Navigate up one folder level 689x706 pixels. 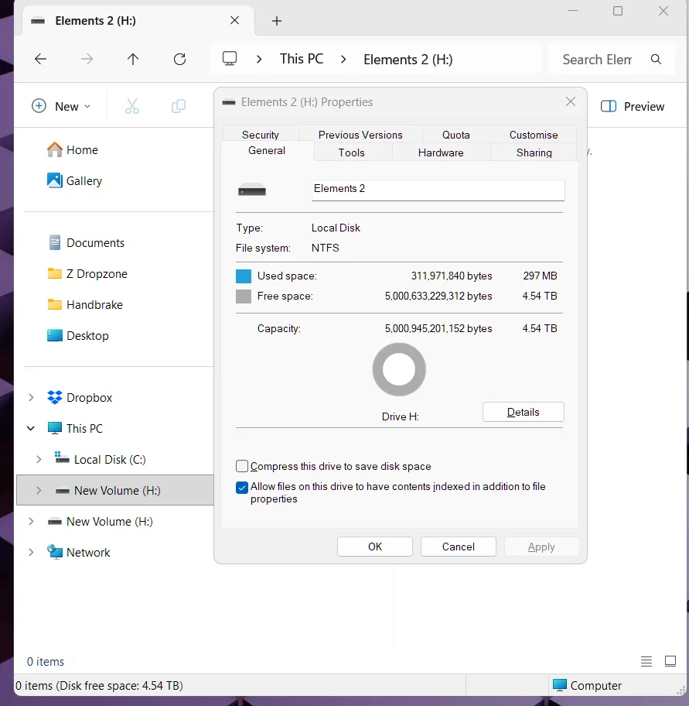[x=133, y=59]
